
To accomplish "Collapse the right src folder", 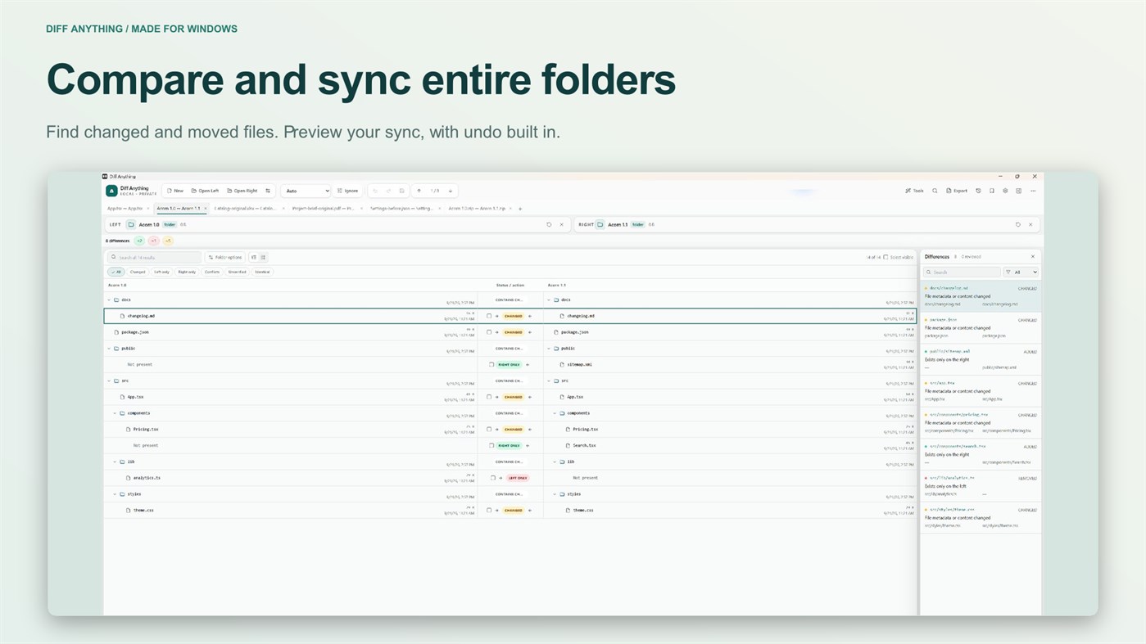I will click(548, 381).
